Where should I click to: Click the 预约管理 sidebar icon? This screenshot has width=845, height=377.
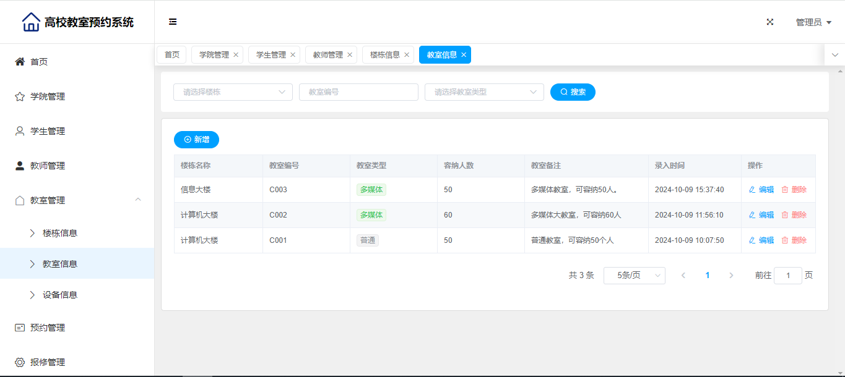20,328
